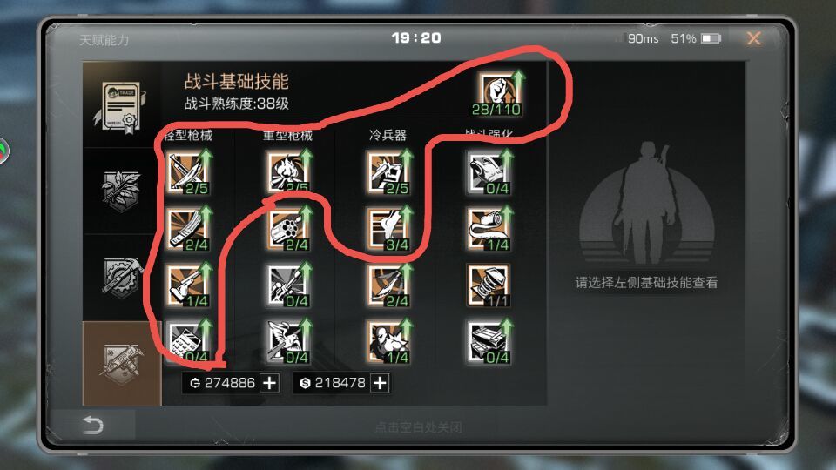This screenshot has height=470, width=836.
Task: Choose the spring coil skill 1/1
Action: pyautogui.click(x=489, y=285)
